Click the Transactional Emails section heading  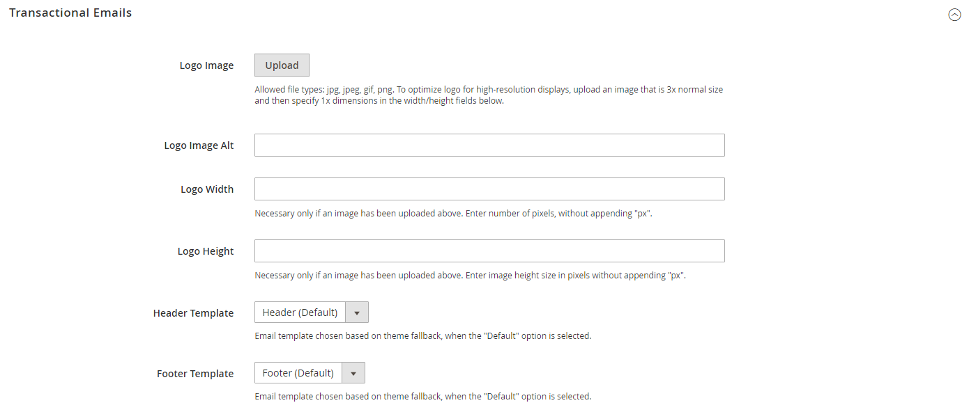[70, 13]
